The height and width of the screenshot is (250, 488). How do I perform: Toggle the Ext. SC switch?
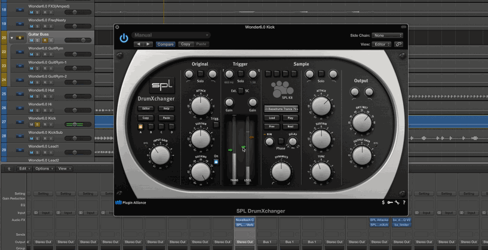241,90
